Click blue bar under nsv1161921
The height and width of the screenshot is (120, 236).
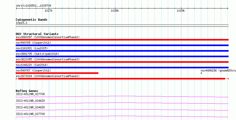[122, 51]
